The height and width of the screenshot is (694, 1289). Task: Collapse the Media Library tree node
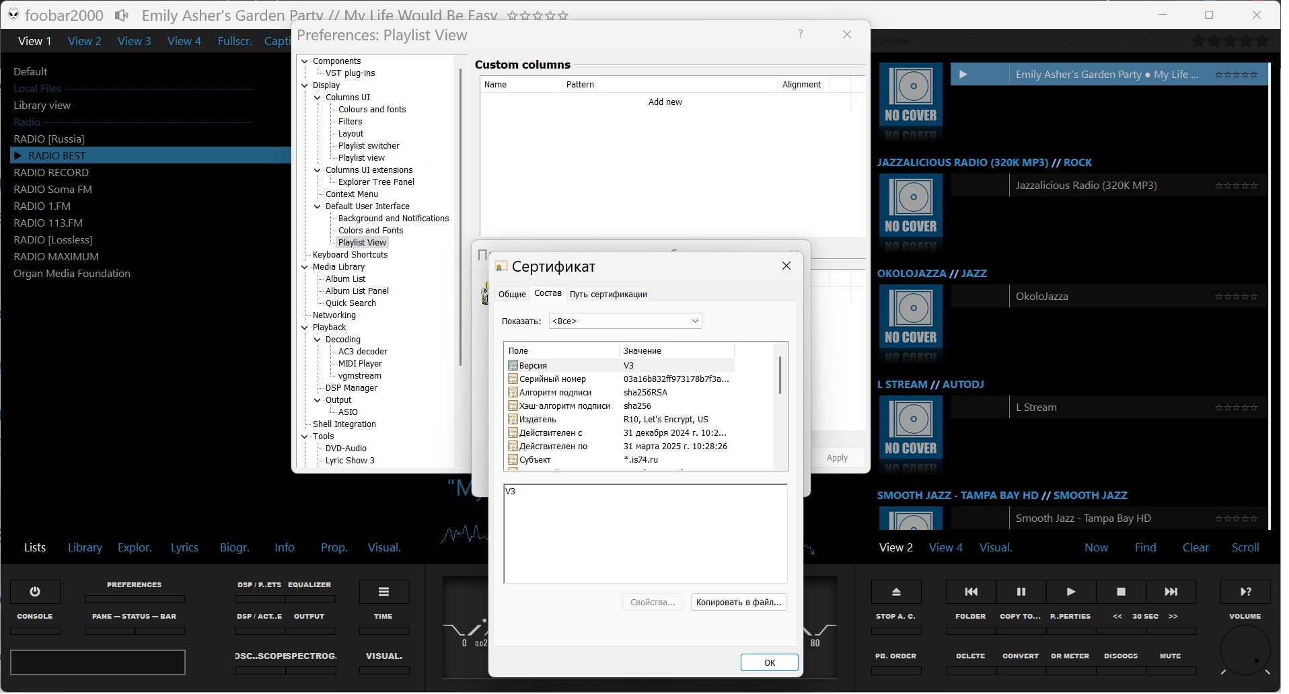(x=305, y=267)
